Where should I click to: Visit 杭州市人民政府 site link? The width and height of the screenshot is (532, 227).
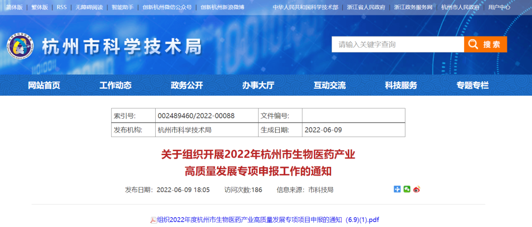[461, 7]
